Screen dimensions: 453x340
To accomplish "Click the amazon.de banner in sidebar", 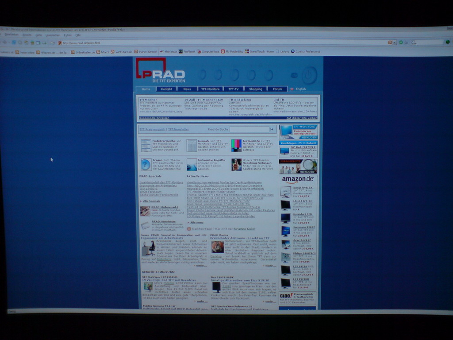I will tap(298, 179).
